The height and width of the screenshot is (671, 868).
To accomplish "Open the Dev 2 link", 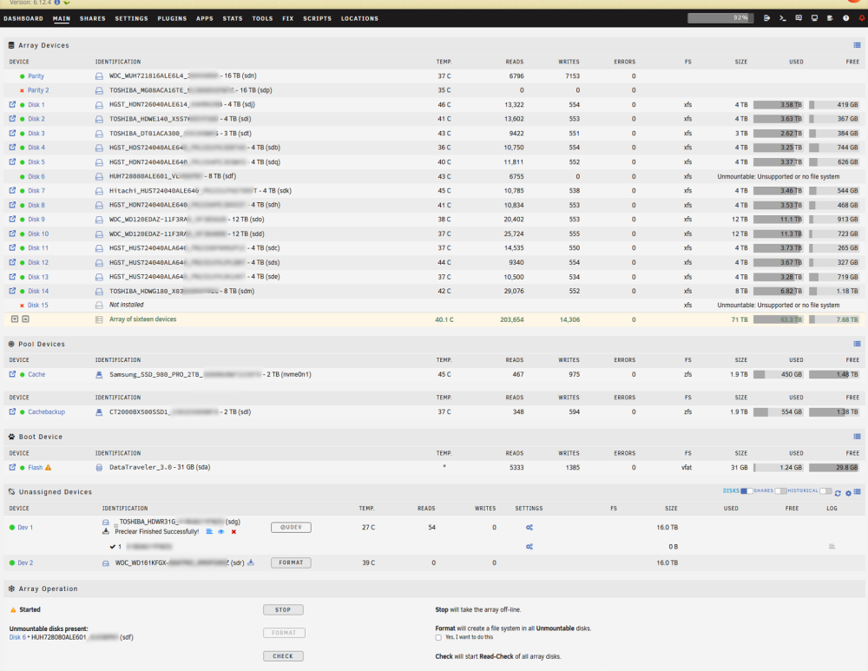I will pyautogui.click(x=25, y=562).
